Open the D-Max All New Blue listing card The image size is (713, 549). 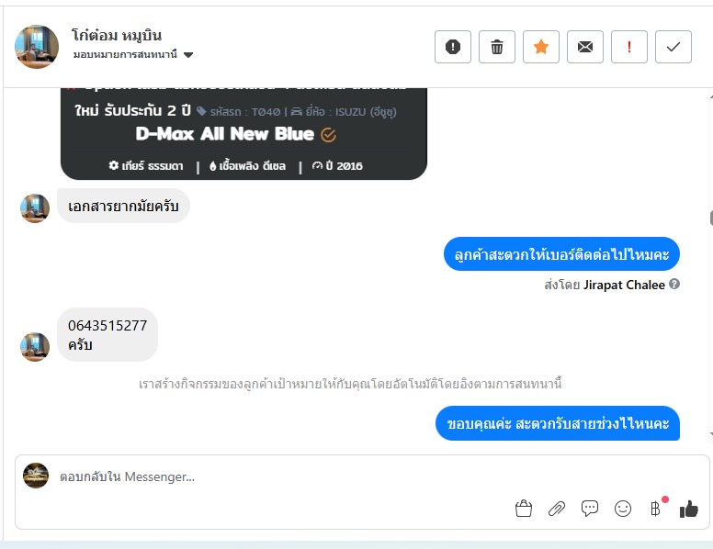pyautogui.click(x=243, y=134)
